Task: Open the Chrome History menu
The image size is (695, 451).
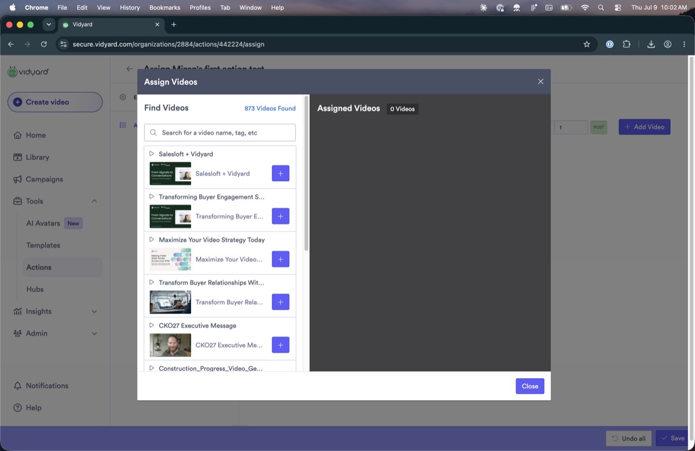Action: click(130, 8)
